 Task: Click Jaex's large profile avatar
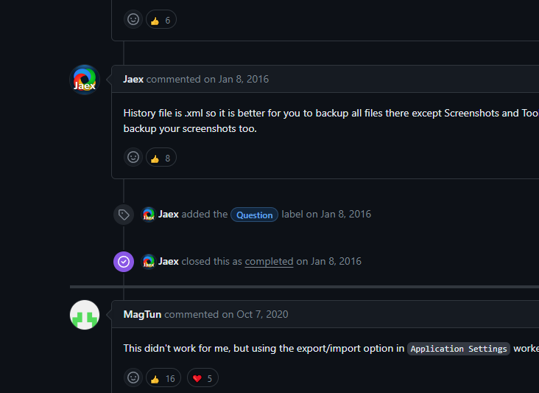pyautogui.click(x=85, y=80)
